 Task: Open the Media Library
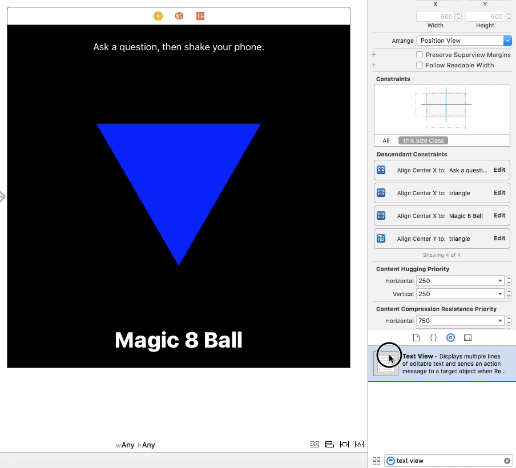pyautogui.click(x=467, y=337)
